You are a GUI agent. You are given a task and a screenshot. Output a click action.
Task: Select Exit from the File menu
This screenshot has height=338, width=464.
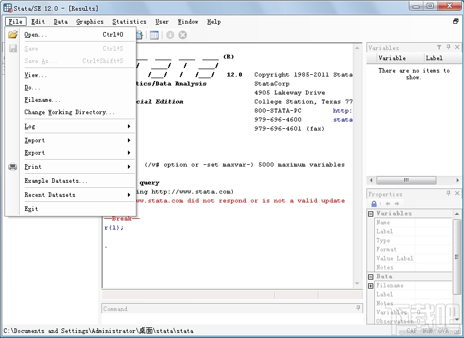pos(31,209)
